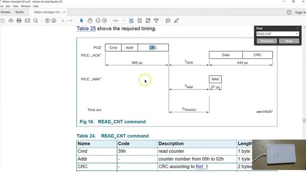This screenshot has width=306, height=172.
Task: Open the Window menu
Action: pos(25,6)
